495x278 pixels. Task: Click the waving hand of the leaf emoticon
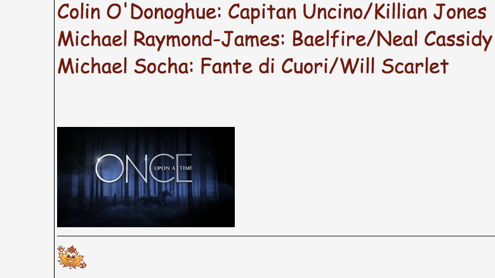(x=61, y=249)
